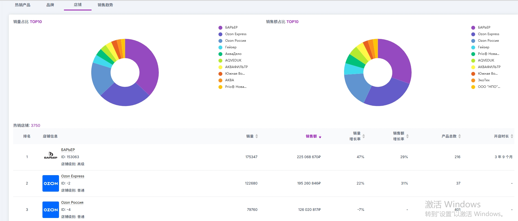Toggle Гейзер legend entry in 销量占比 chart

tap(227, 47)
